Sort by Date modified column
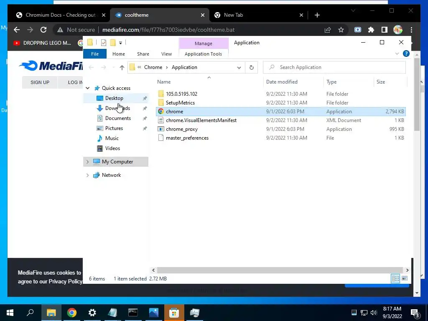428x321 pixels. [294, 82]
